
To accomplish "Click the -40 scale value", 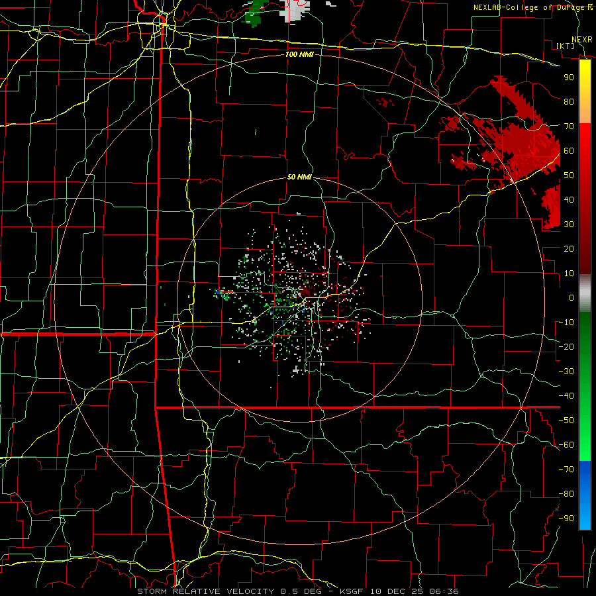I will [566, 396].
